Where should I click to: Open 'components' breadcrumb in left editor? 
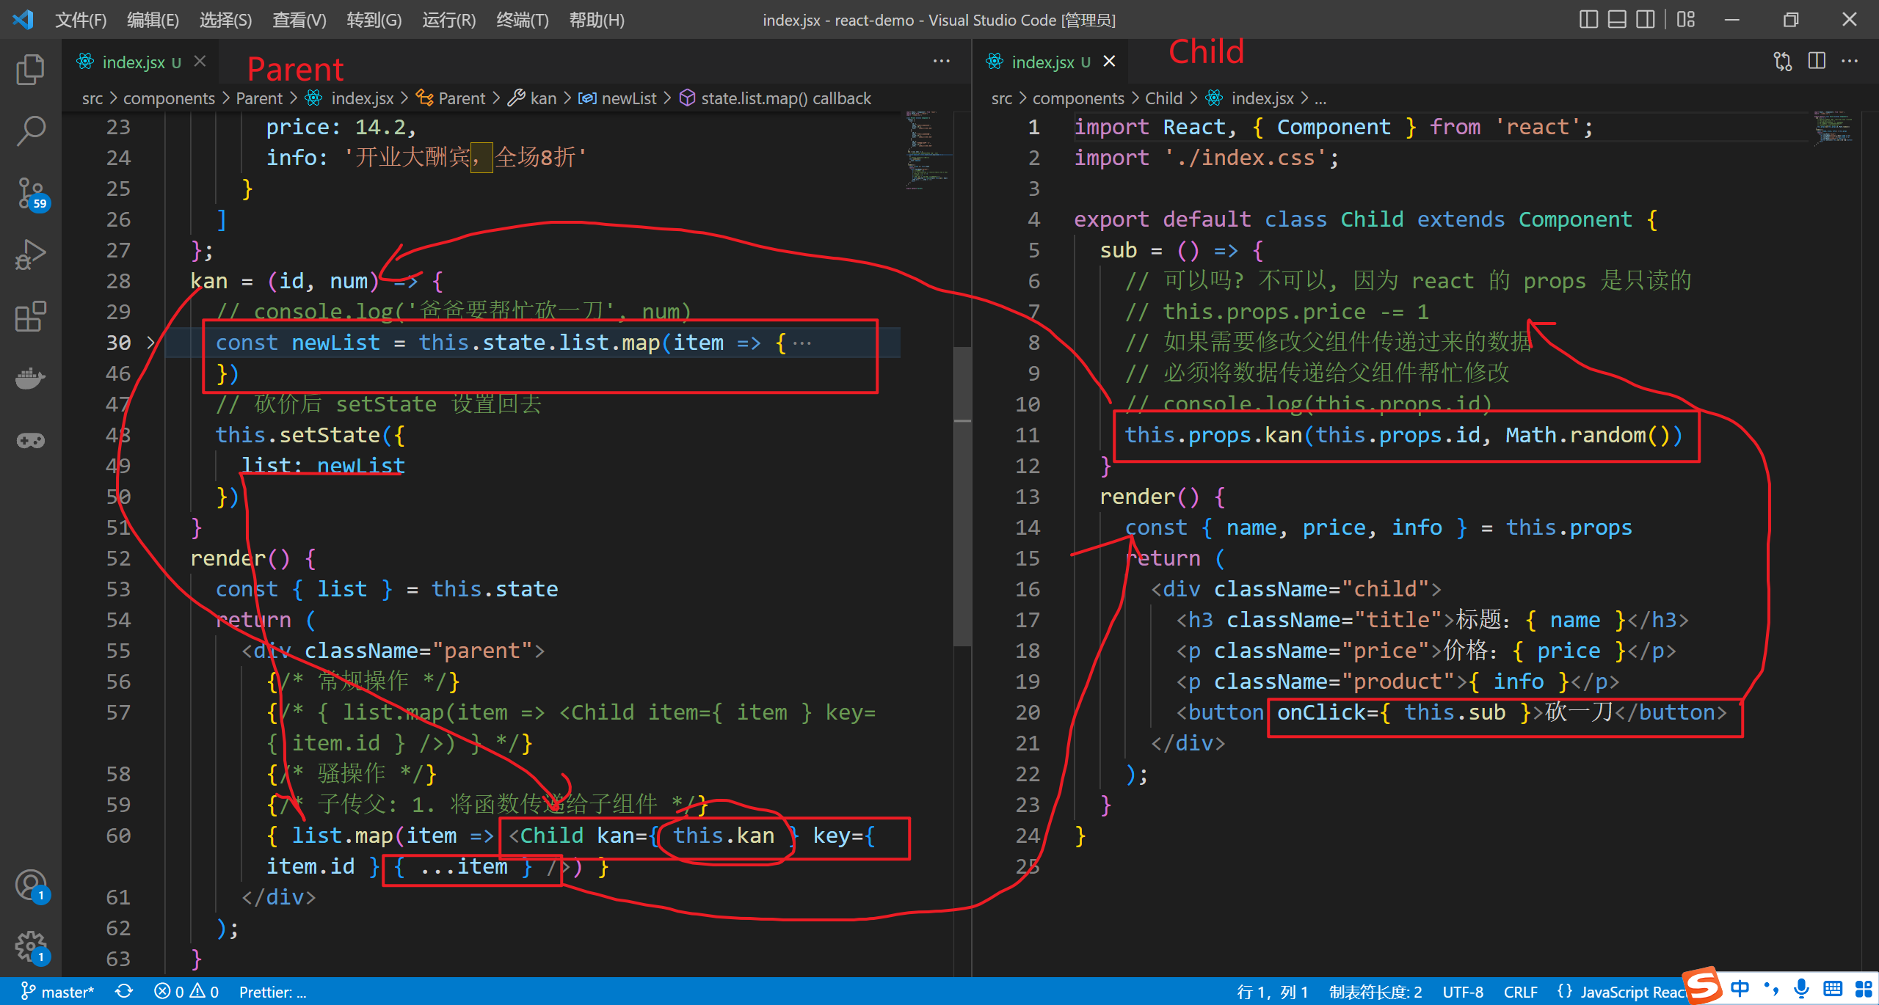(169, 98)
